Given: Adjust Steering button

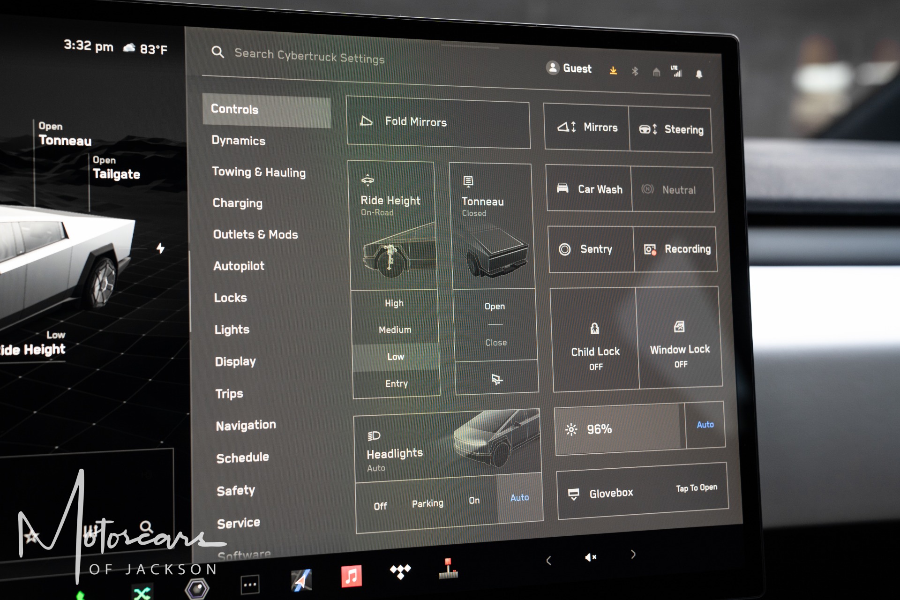Looking at the screenshot, I should pos(671,130).
